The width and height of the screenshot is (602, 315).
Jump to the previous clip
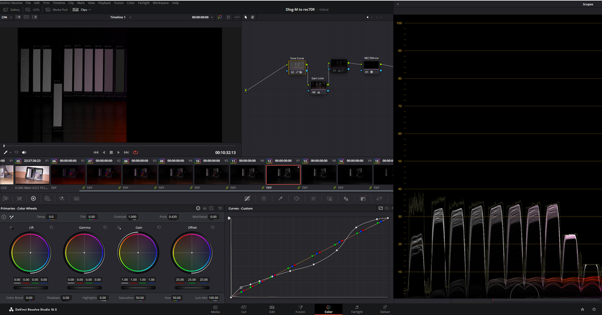click(96, 153)
